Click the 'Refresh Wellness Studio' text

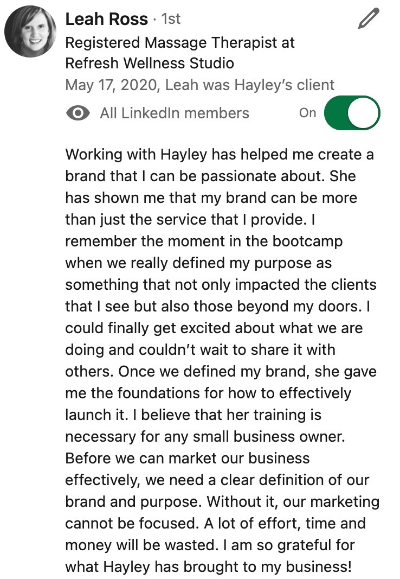click(150, 63)
